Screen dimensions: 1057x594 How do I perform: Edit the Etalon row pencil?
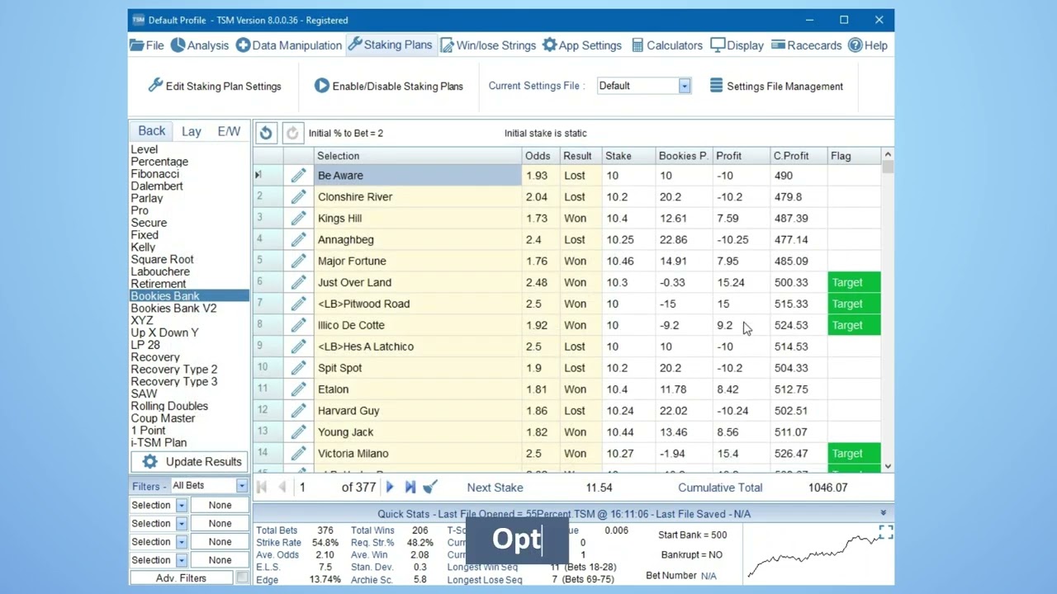coord(298,389)
